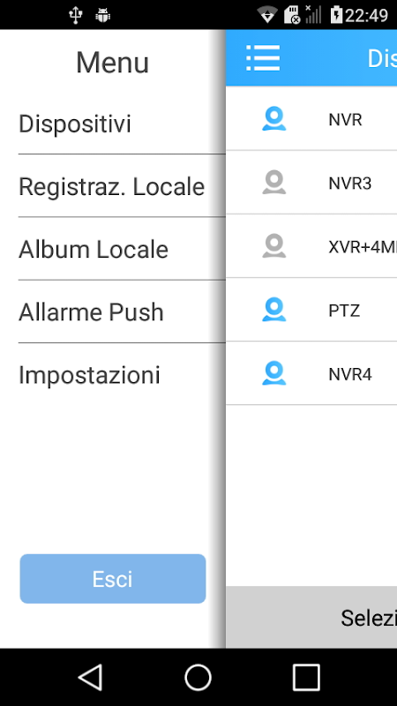Tap the blue camera icon beside PTZ
Screen dimensions: 397x706
[x=274, y=310]
